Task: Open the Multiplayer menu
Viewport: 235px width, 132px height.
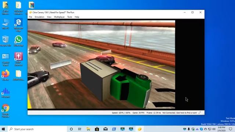Action: coord(59,17)
